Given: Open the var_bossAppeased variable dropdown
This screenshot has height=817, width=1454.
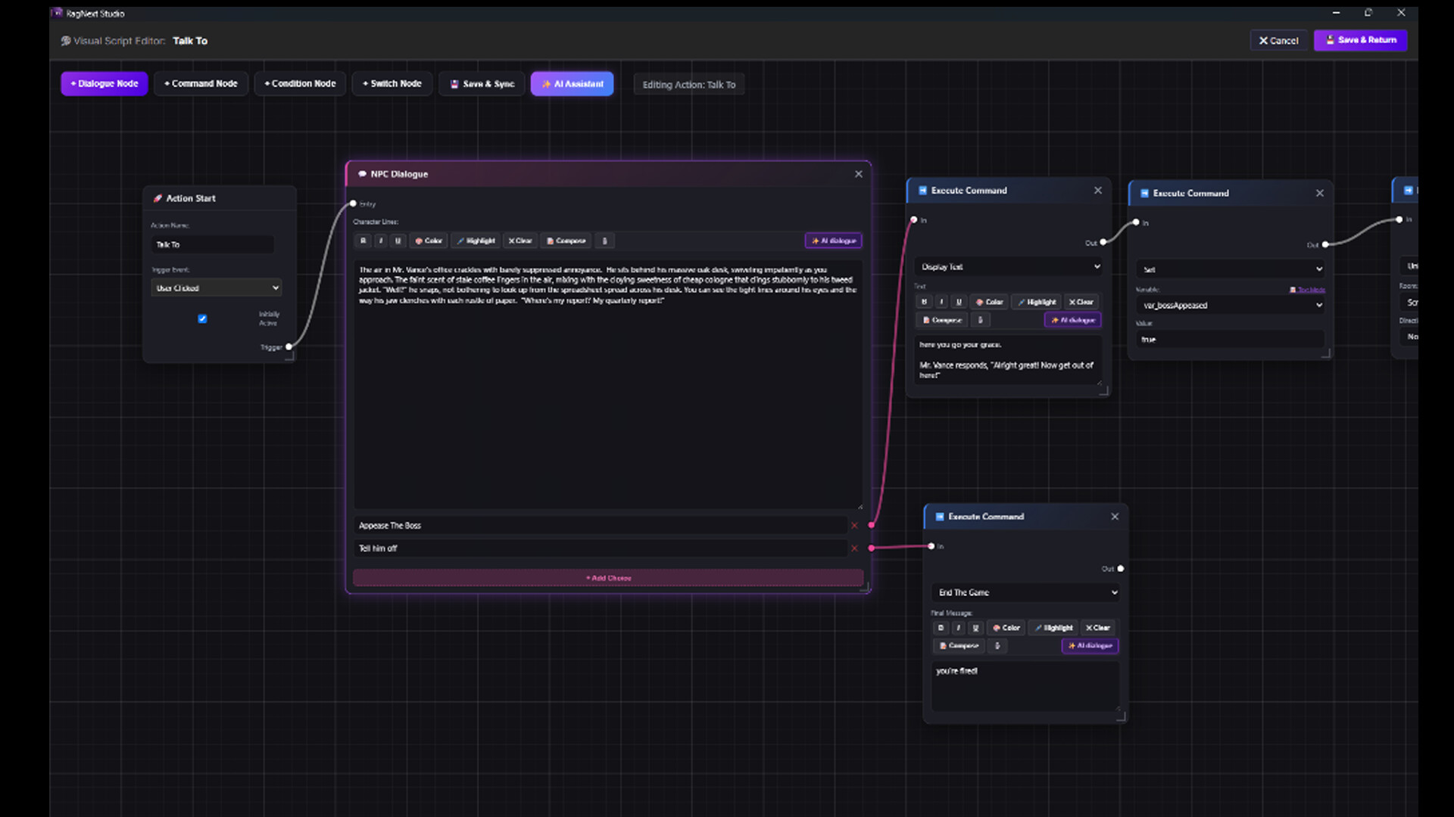Looking at the screenshot, I should 1231,305.
